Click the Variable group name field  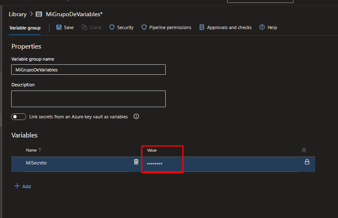click(88, 70)
